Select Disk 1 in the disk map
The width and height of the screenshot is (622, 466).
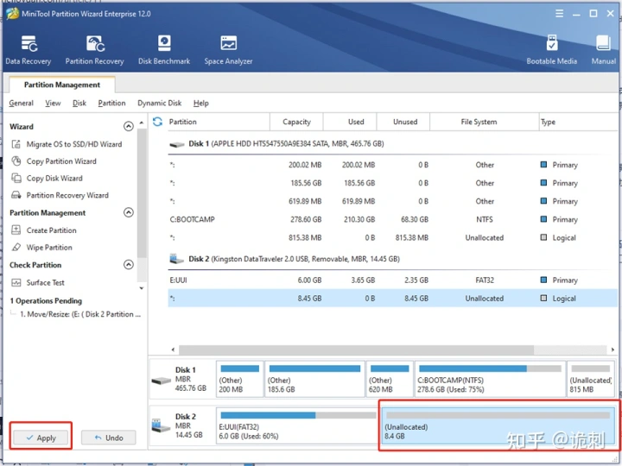pyautogui.click(x=182, y=379)
